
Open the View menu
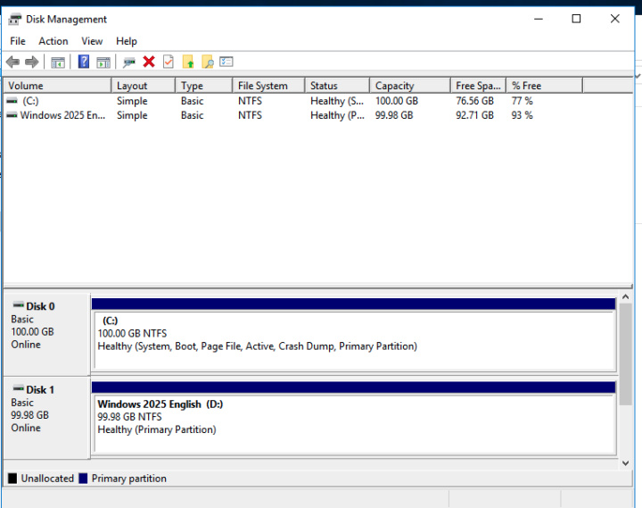point(92,41)
